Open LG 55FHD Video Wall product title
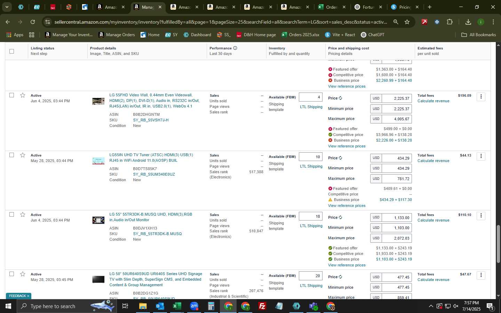This screenshot has width=501, height=313. pyautogui.click(x=154, y=101)
